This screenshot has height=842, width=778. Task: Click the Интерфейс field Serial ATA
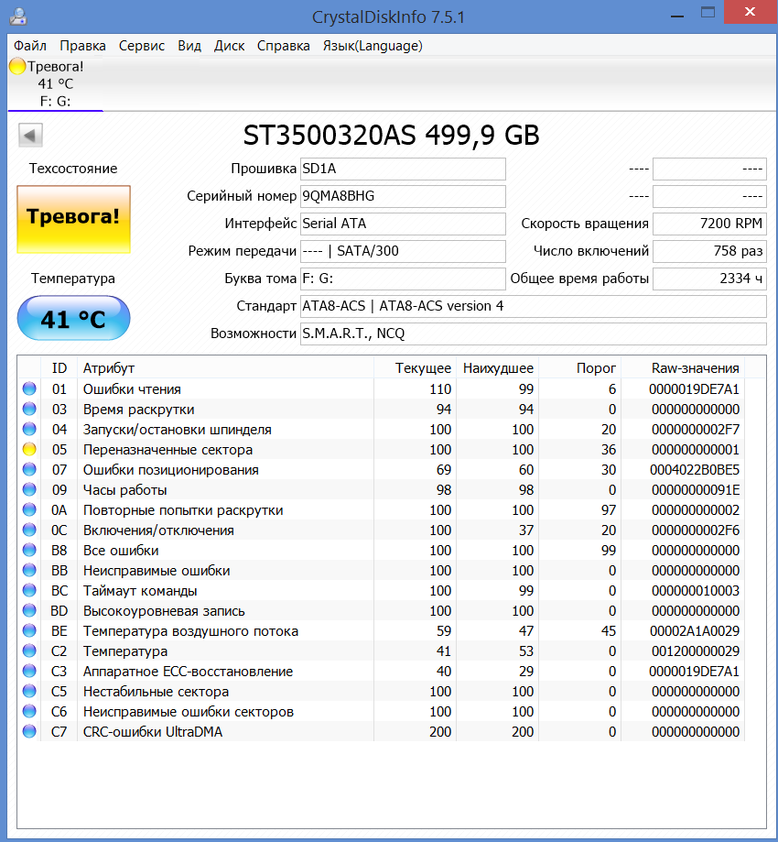coord(403,224)
